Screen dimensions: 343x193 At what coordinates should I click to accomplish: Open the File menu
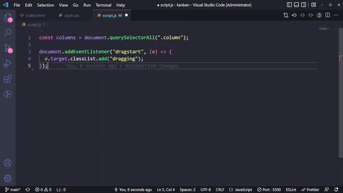17,5
